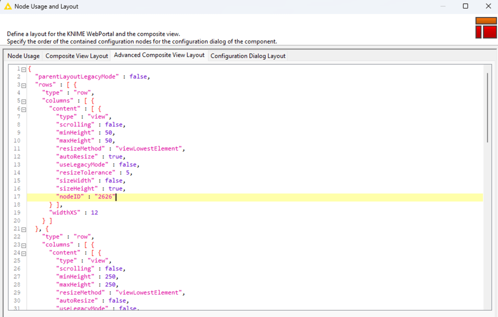The image size is (498, 317).
Task: Collapse the fold marker on line 1
Action: point(24,69)
